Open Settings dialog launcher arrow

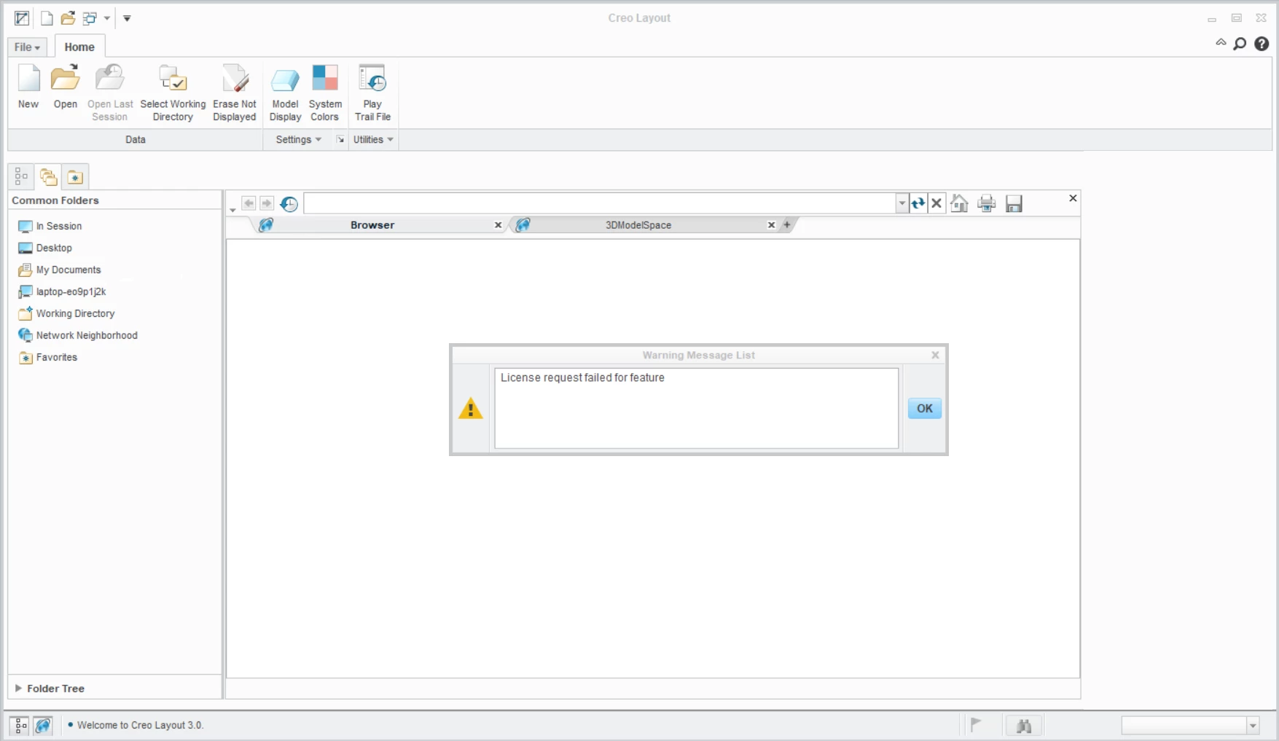point(340,139)
